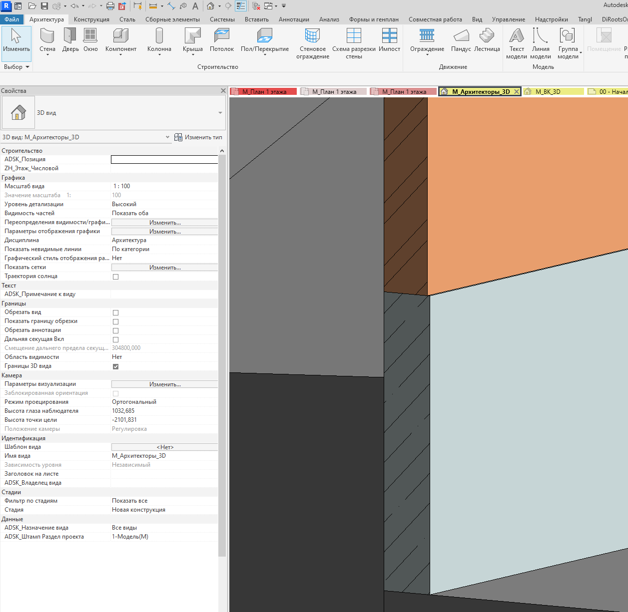This screenshot has height=612, width=628.
Task: Click Изменить for Параметры визуализации
Action: click(165, 384)
